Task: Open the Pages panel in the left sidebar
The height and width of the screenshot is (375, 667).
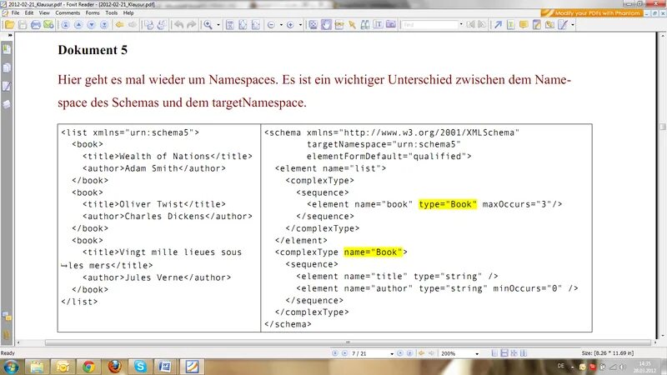Action: (7, 67)
